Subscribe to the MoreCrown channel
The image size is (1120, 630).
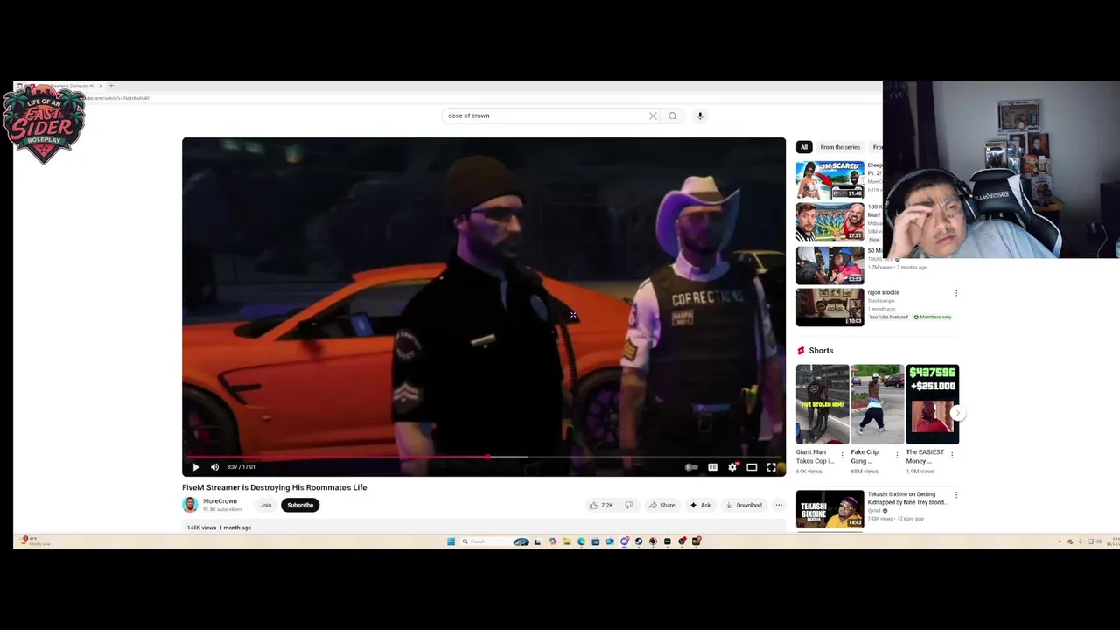[x=300, y=505]
